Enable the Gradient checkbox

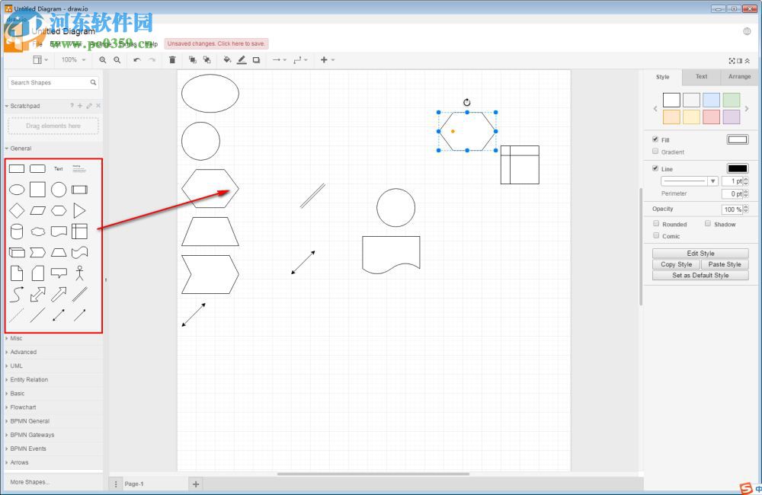click(655, 152)
